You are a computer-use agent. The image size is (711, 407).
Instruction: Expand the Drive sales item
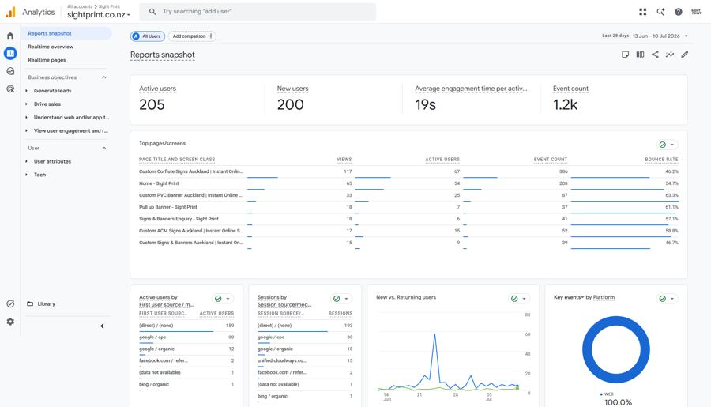(x=26, y=104)
